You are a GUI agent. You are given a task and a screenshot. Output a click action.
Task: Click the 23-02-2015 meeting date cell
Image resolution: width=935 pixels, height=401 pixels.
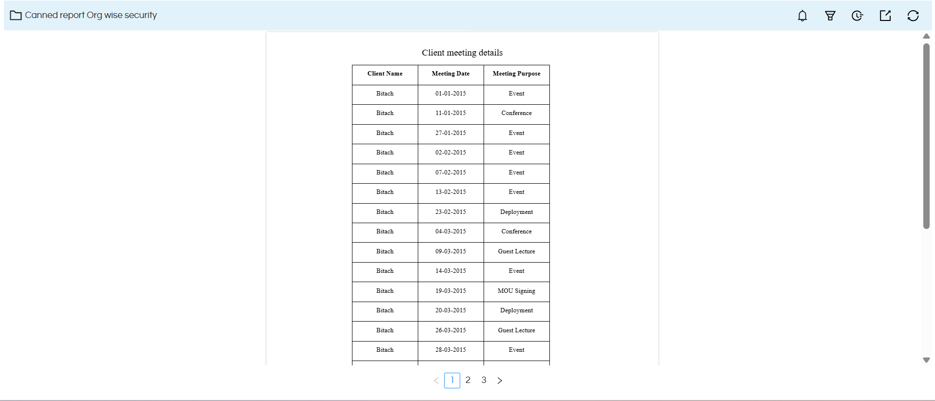pos(450,212)
